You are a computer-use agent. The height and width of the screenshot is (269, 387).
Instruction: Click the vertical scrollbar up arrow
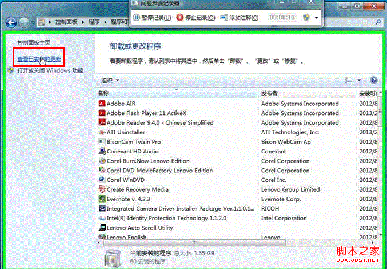click(x=380, y=92)
